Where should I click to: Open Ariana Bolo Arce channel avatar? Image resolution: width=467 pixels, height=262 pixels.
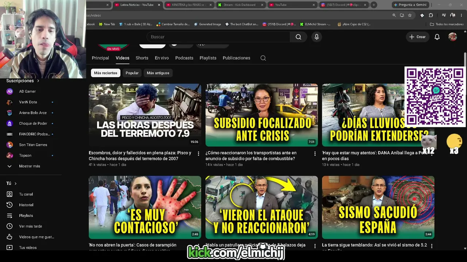click(x=10, y=113)
